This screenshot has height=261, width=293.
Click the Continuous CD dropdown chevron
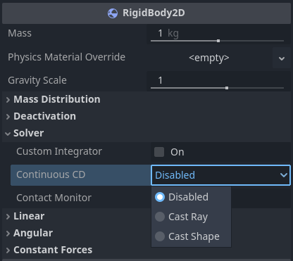point(284,175)
